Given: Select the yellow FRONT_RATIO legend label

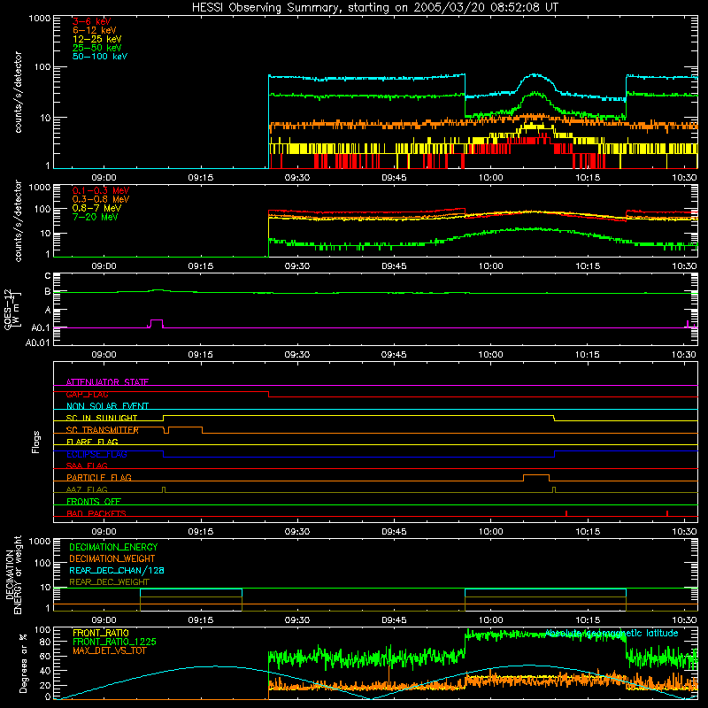Looking at the screenshot, I should [101, 633].
